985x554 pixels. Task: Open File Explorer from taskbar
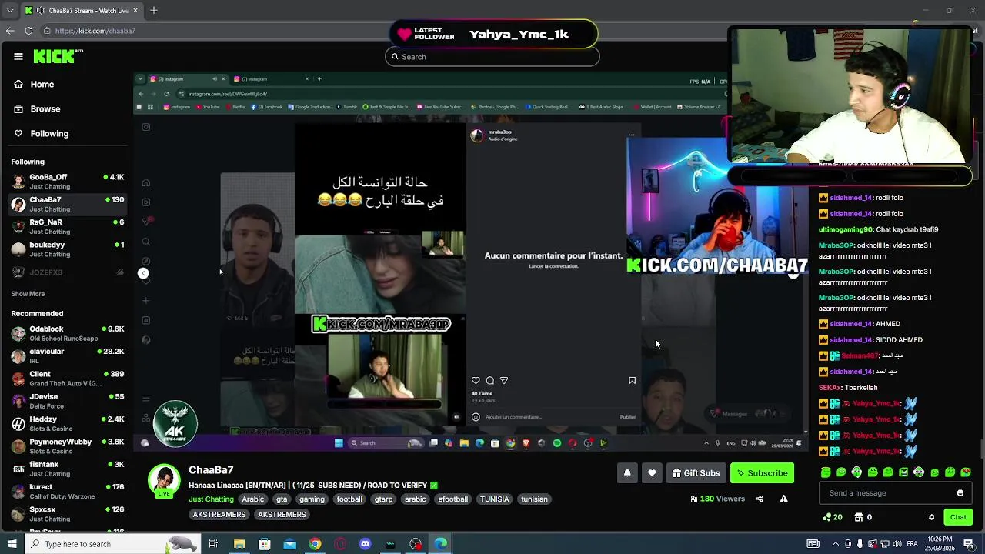pos(239,544)
